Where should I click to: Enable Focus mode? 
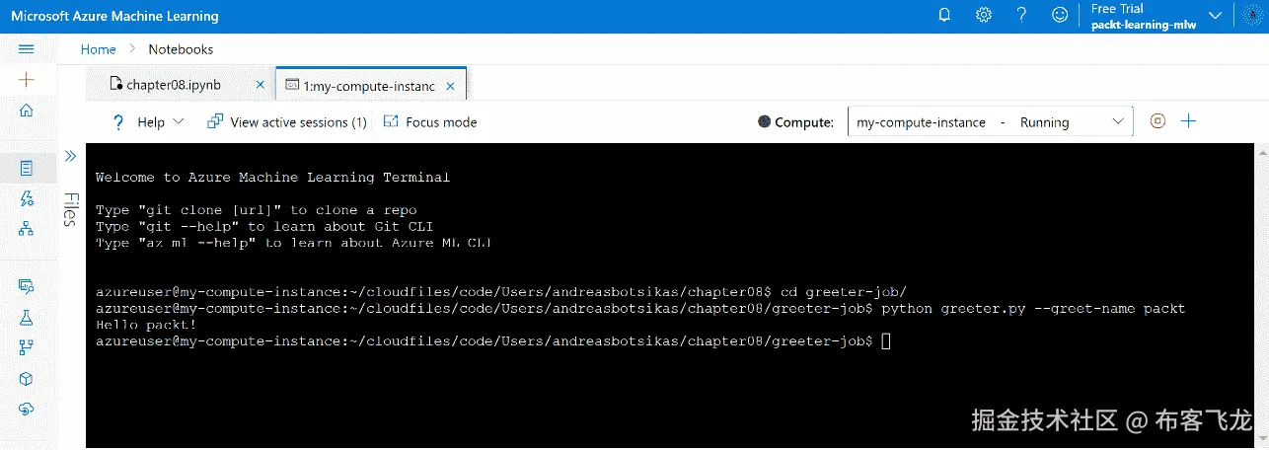click(429, 122)
